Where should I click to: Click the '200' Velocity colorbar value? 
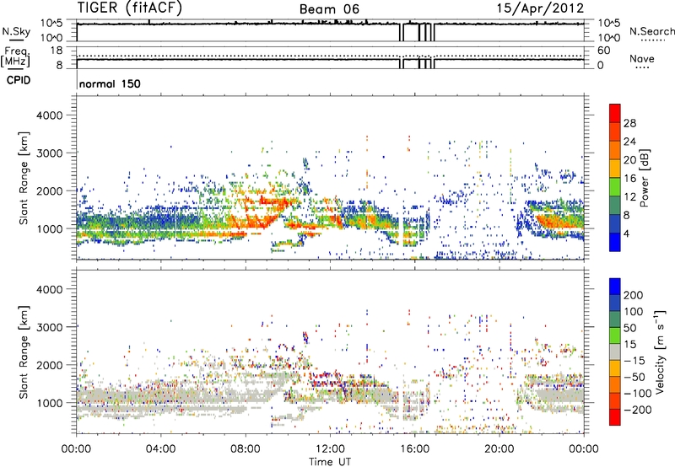click(x=634, y=295)
